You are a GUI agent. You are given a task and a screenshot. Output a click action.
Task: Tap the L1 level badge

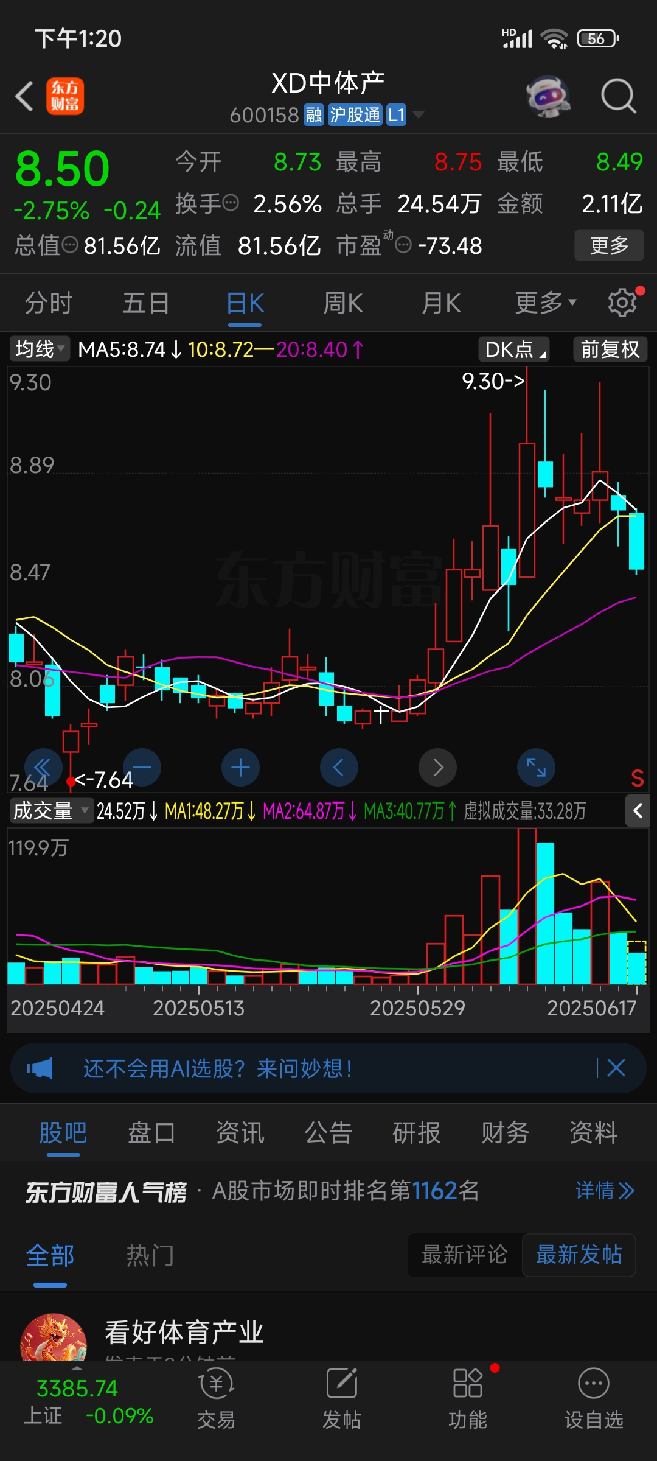[x=396, y=114]
